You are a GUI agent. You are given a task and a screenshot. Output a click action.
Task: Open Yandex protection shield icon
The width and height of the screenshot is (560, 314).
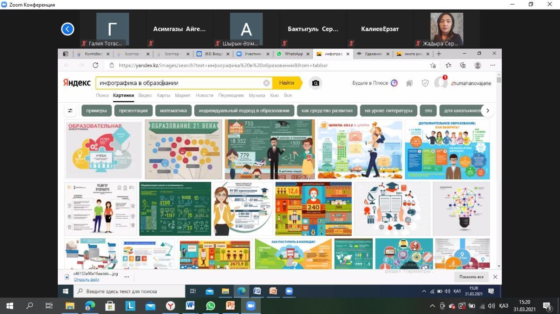point(425,83)
